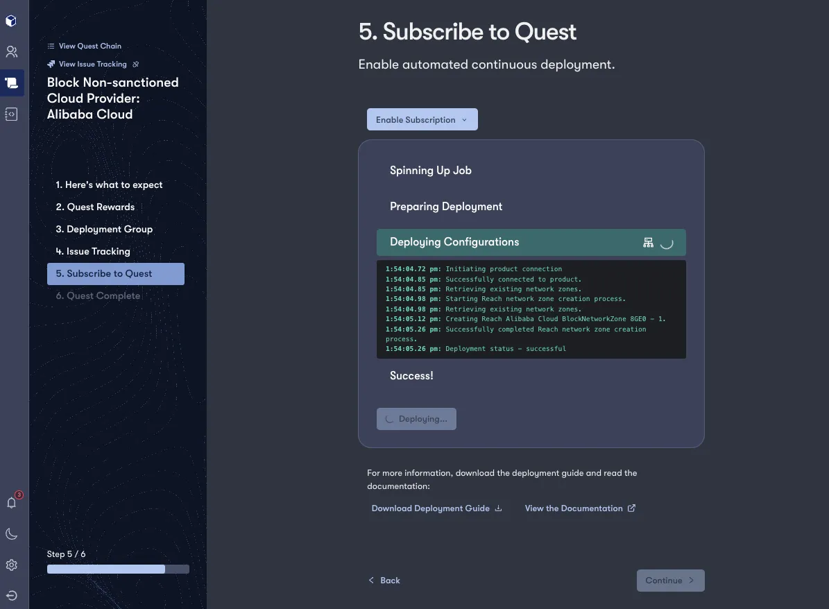This screenshot has width=829, height=609.
Task: Open the team members panel icon
Action: point(11,51)
